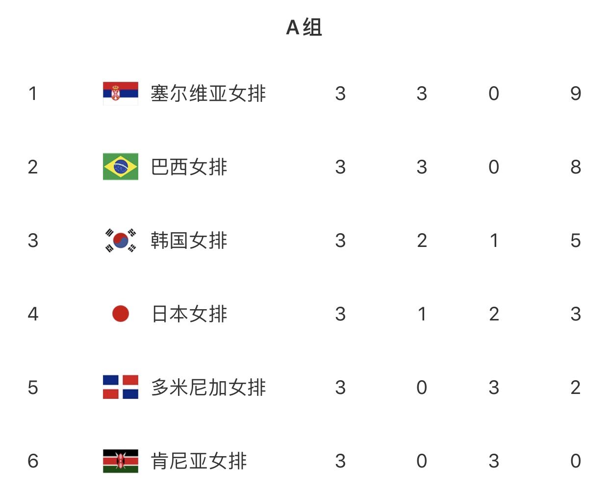
Task: Click rank number 1 in the standings
Action: tap(33, 93)
